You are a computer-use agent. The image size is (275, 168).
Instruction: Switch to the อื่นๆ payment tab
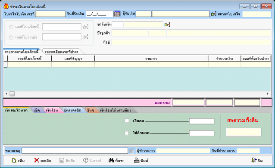[x=91, y=110]
